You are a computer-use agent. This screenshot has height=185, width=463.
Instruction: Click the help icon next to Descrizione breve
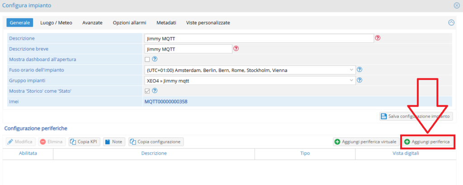coord(236,49)
